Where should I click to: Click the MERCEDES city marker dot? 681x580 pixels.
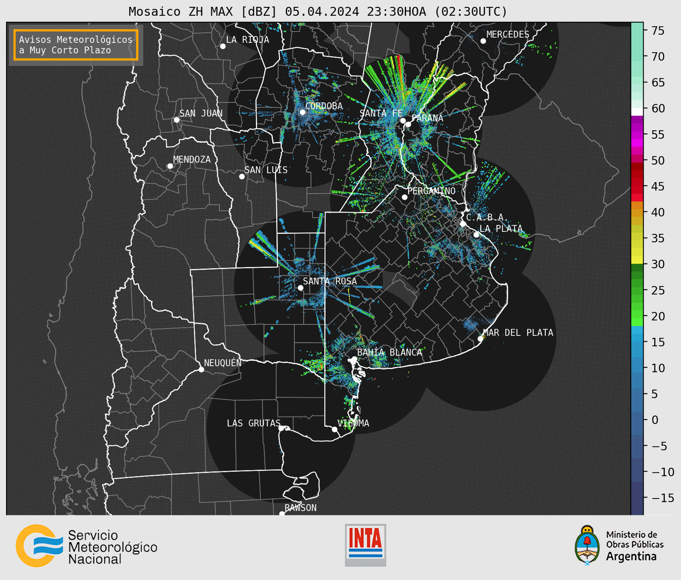pyautogui.click(x=483, y=41)
